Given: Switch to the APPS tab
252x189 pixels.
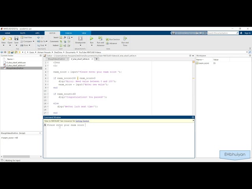Looking at the screenshot, I should coord(37,33).
